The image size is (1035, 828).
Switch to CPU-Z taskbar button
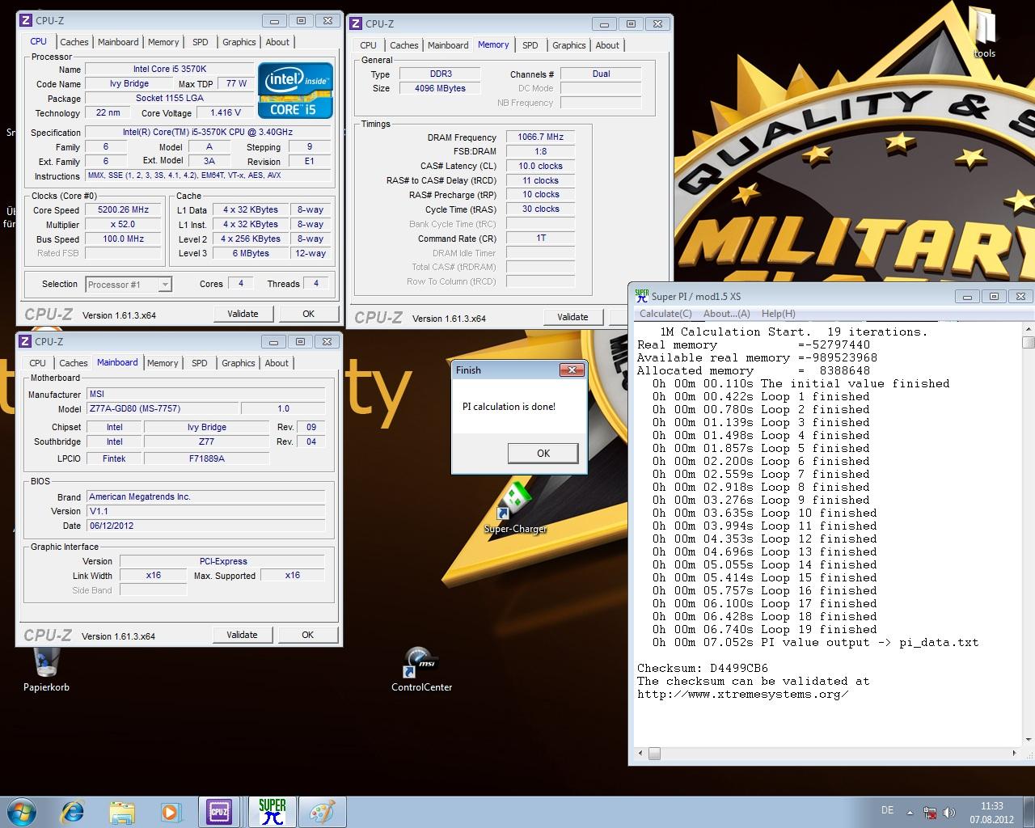[x=219, y=812]
